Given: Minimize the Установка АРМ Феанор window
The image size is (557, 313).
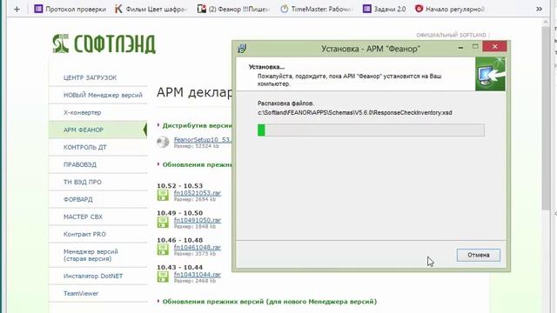Looking at the screenshot, I should coord(460,47).
